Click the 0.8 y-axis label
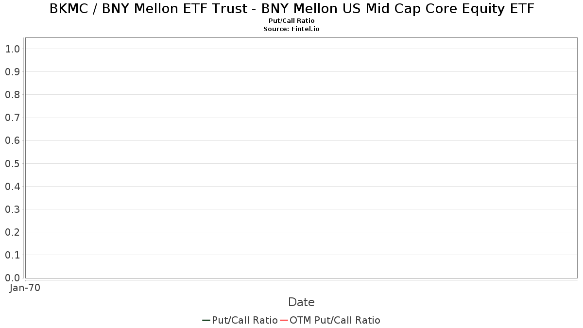The height and width of the screenshot is (328, 583). [x=12, y=95]
